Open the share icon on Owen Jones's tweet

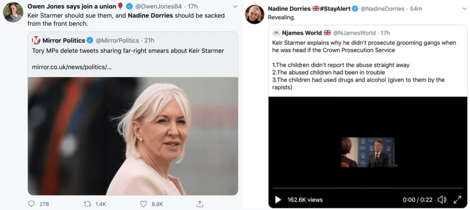(199, 204)
